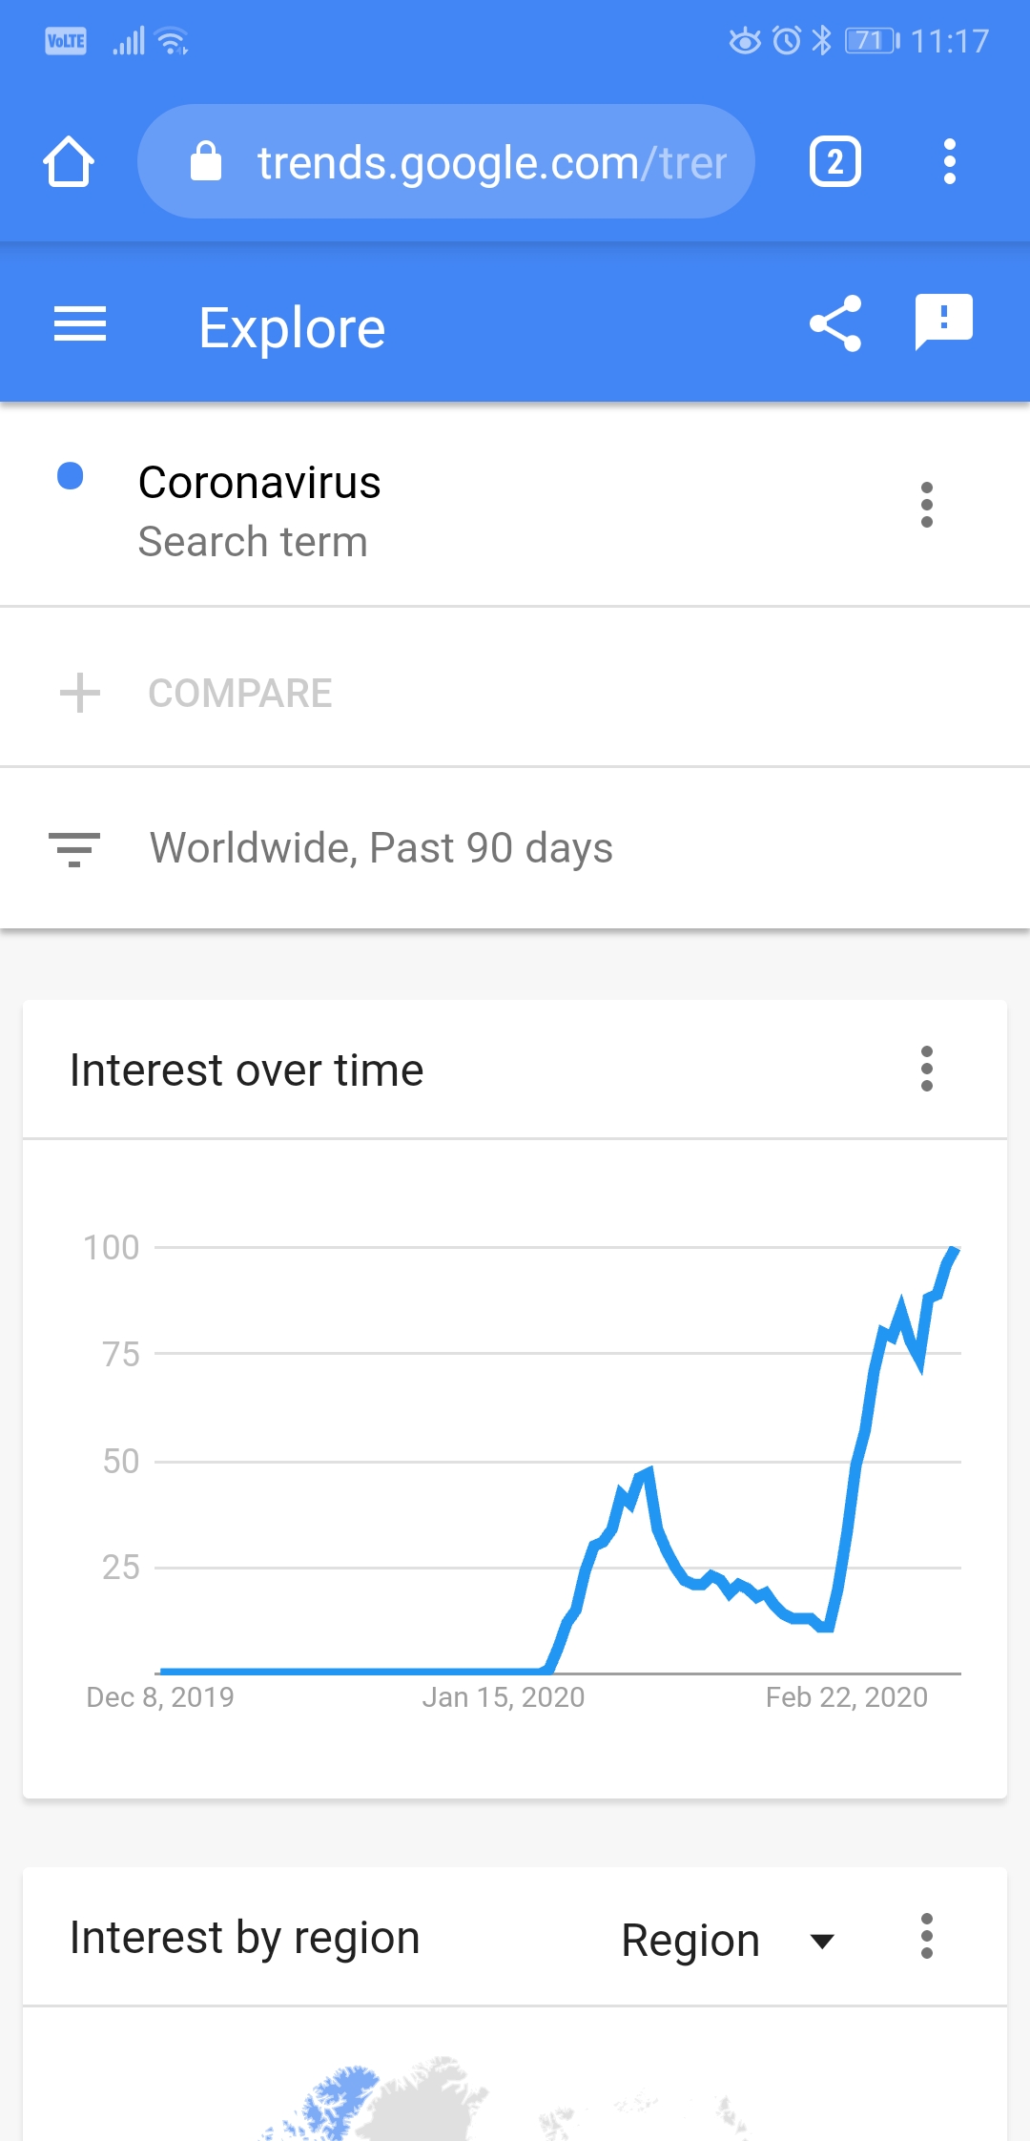Viewport: 1030px width, 2141px height.
Task: Open the Worldwide, Past 90 days filters
Action: pos(515,848)
